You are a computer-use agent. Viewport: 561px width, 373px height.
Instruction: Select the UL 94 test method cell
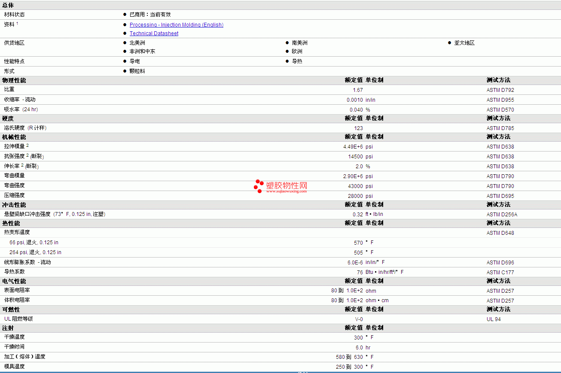click(494, 319)
